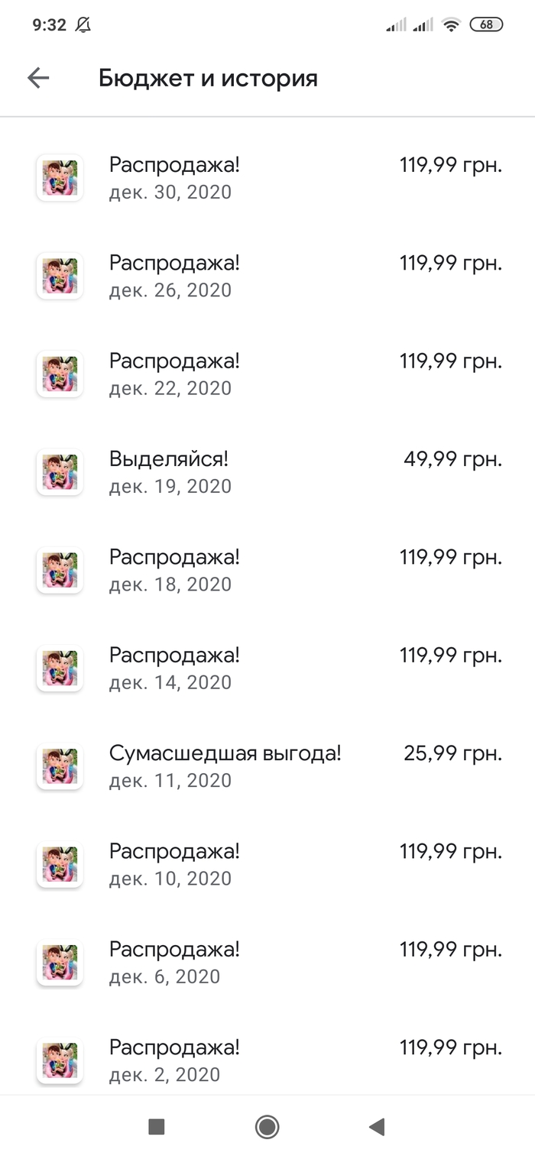
Task: Tap the app icon for the Dec 2 purchase
Action: point(60,1060)
